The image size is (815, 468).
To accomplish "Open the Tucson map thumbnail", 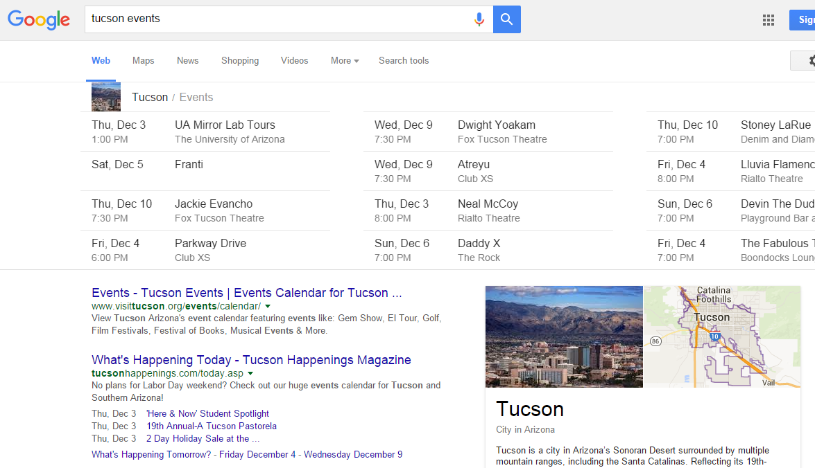I will tap(722, 336).
